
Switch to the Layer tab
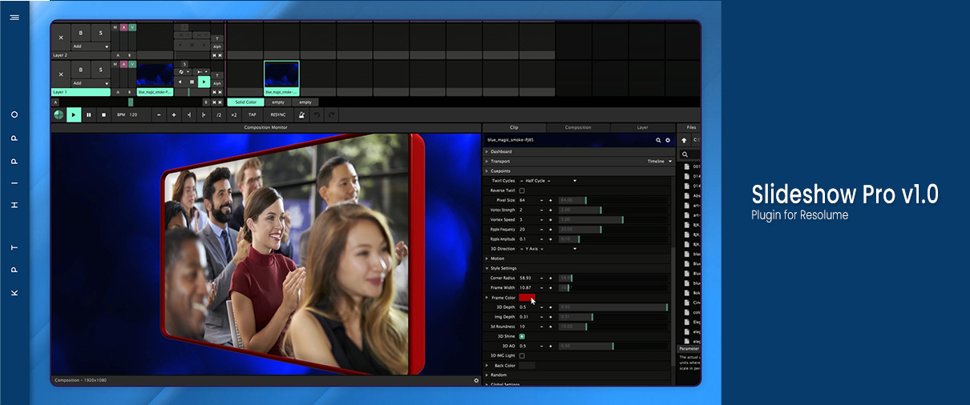[x=642, y=127]
